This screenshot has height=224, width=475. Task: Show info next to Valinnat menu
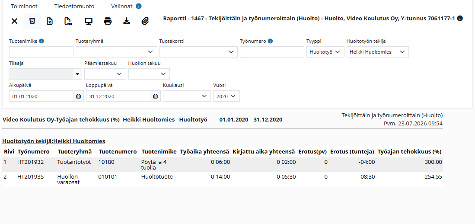[139, 6]
